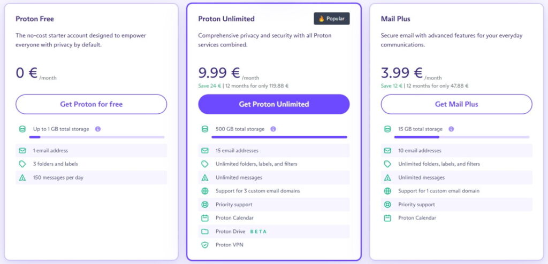Click info icon beside 500 GB total storage

point(273,129)
